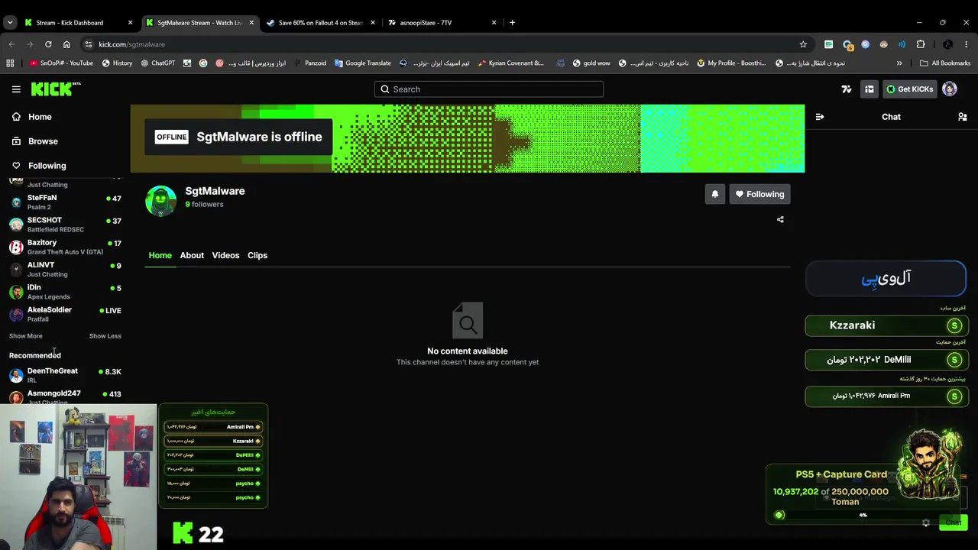Open AkelaSoldier live channel from sidebar
Screen dimensions: 978x550
click(65, 314)
